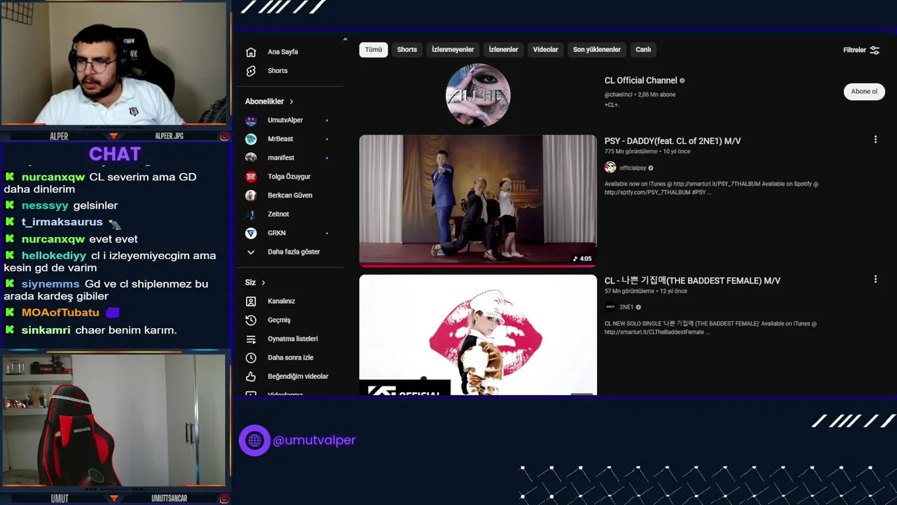The width and height of the screenshot is (897, 505).
Task: Open options menu for PSY DADDY video
Action: (875, 140)
